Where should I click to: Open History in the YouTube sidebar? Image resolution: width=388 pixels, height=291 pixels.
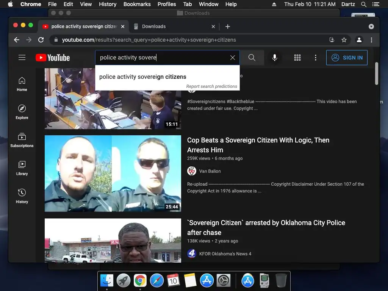22,196
